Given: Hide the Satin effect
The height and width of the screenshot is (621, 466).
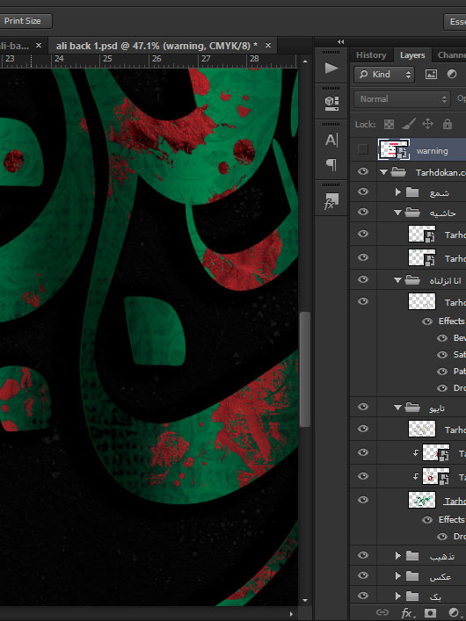Looking at the screenshot, I should [441, 355].
